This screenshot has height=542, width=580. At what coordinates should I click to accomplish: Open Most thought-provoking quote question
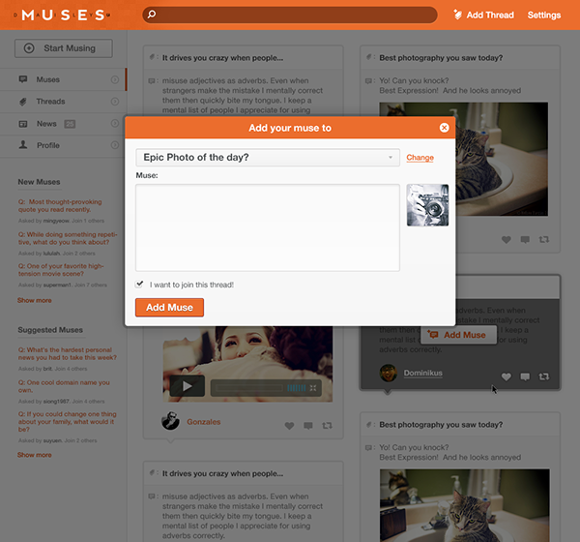[x=60, y=205]
